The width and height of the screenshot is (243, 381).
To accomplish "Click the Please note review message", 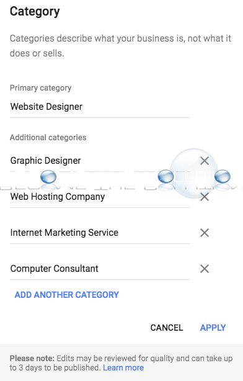I will [121, 363].
